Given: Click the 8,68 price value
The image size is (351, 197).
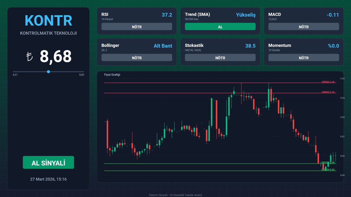Looking at the screenshot, I should (56, 57).
